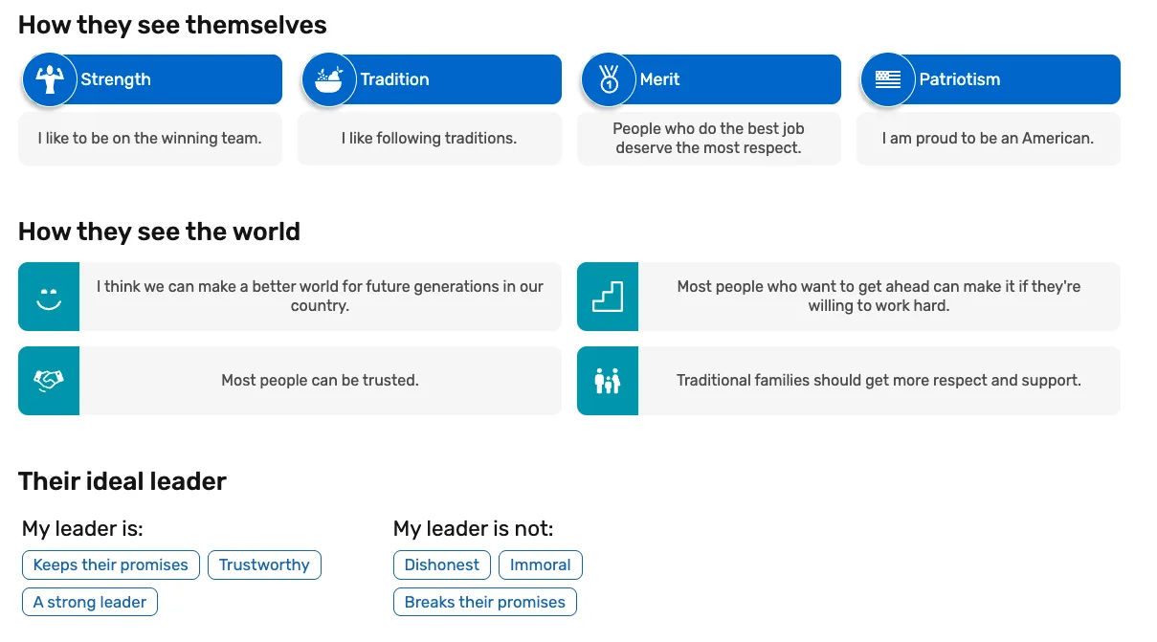This screenshot has height=642, width=1157.
Task: Click the staircase icon
Action: click(608, 297)
